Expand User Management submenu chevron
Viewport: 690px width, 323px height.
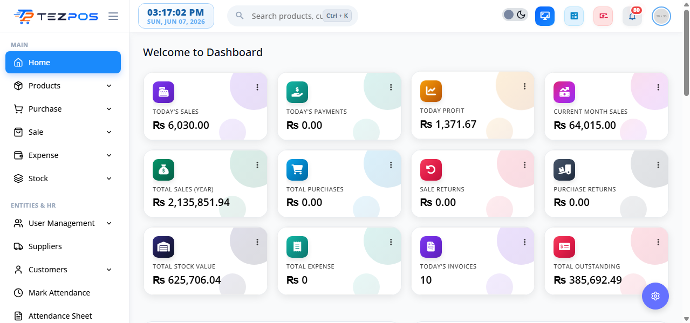(x=109, y=223)
